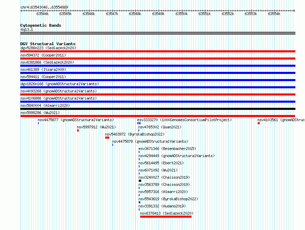
Task: Click the 4q13.1 band label
Action: [27, 29]
